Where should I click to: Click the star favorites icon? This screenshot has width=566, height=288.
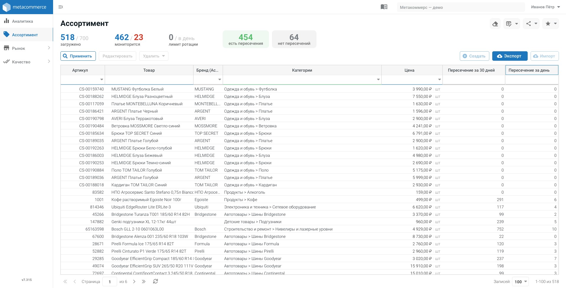[x=548, y=24]
